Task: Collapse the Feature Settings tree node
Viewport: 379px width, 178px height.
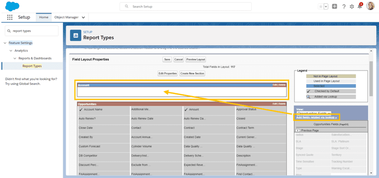Action: pyautogui.click(x=5, y=43)
